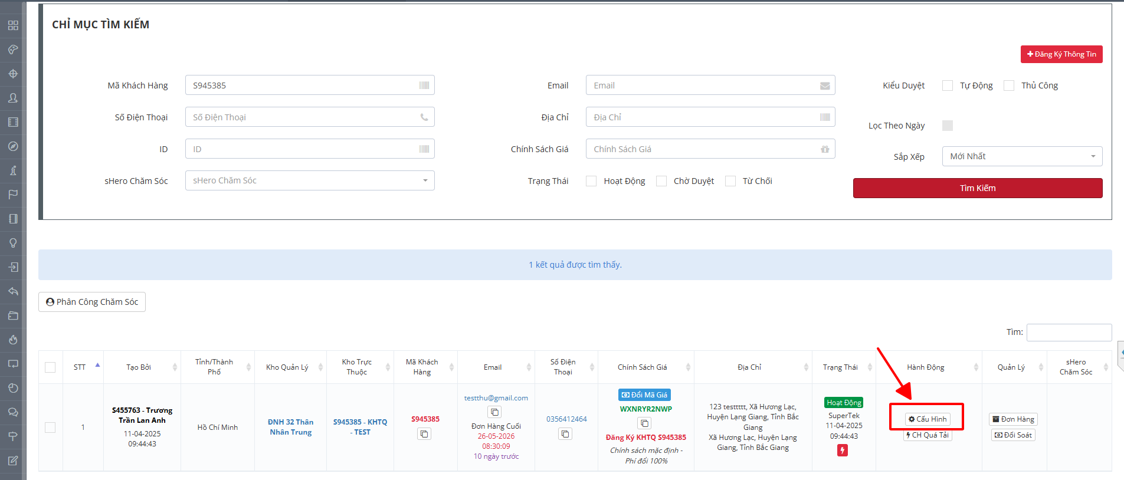Click the Đăng Ký Thông Tin button
The width and height of the screenshot is (1124, 480).
pos(1061,54)
